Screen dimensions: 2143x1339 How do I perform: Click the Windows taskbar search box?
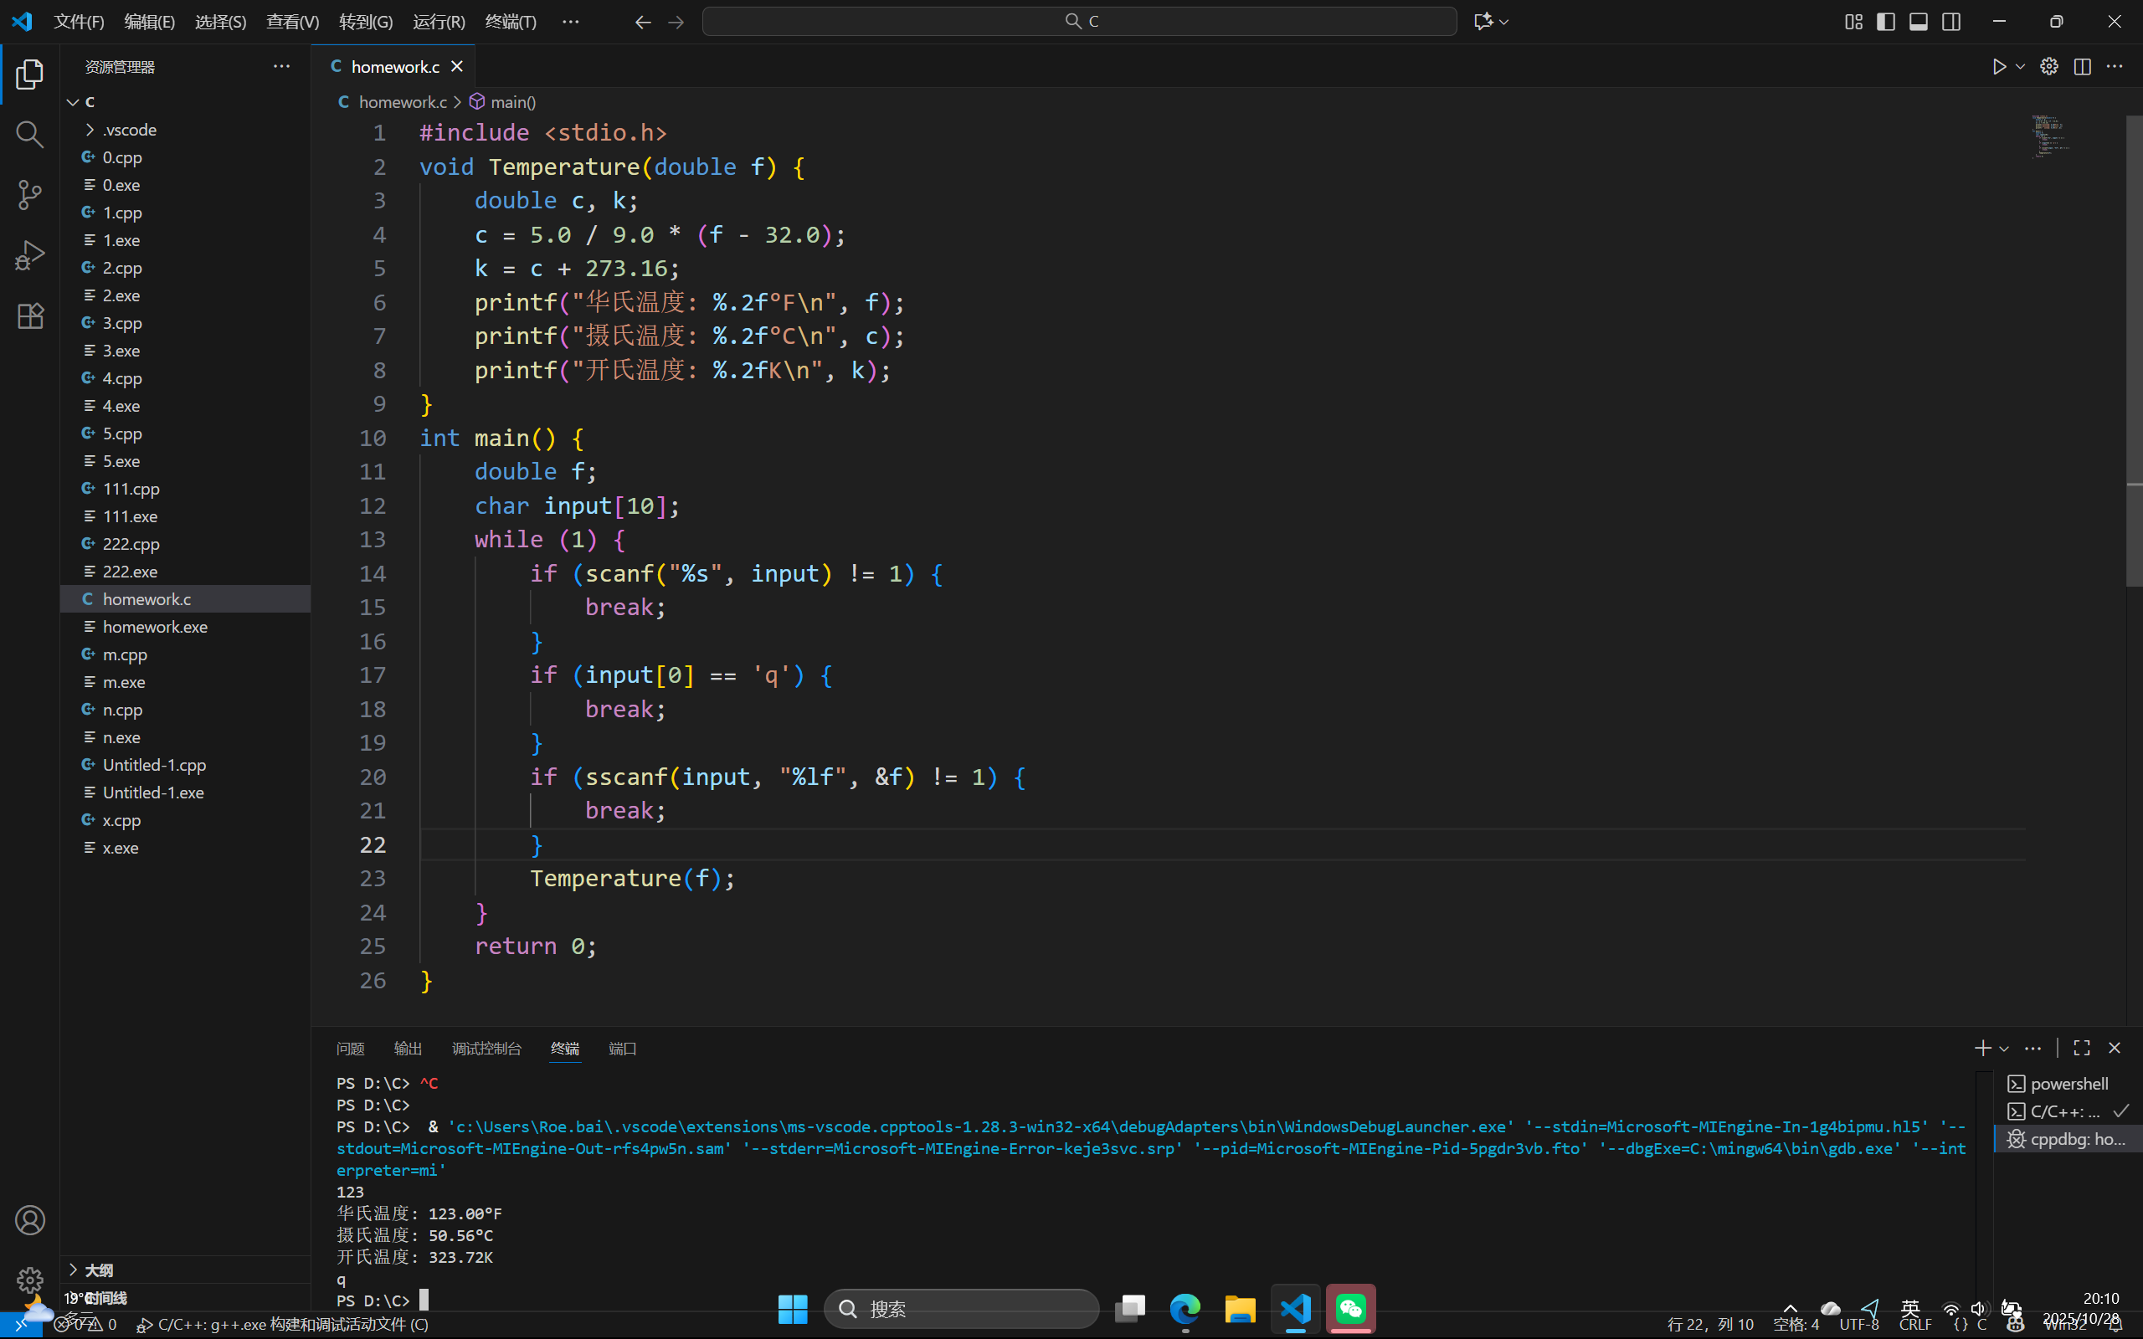[961, 1309]
